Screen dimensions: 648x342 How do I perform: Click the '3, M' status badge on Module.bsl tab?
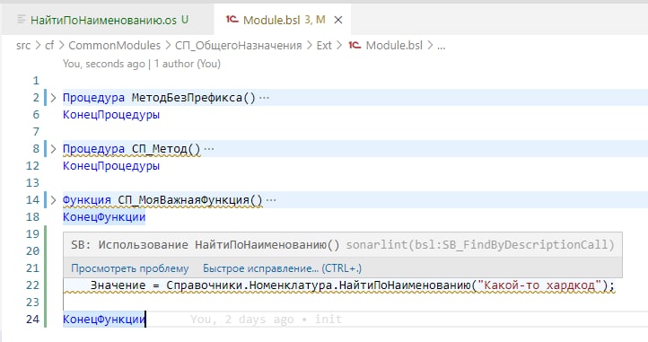[315, 20]
